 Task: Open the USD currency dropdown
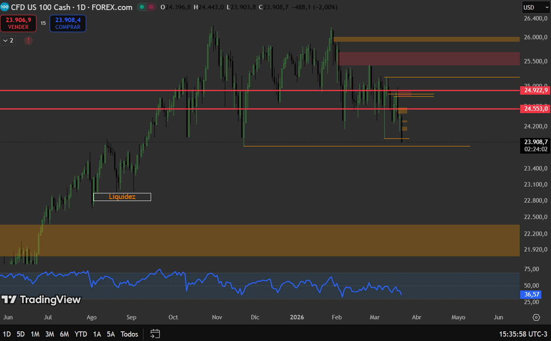coord(535,7)
